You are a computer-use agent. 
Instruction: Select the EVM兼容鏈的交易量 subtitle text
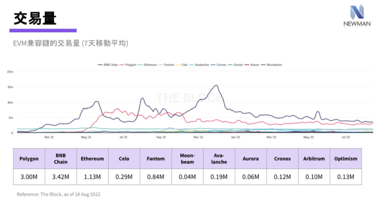[x=71, y=43]
